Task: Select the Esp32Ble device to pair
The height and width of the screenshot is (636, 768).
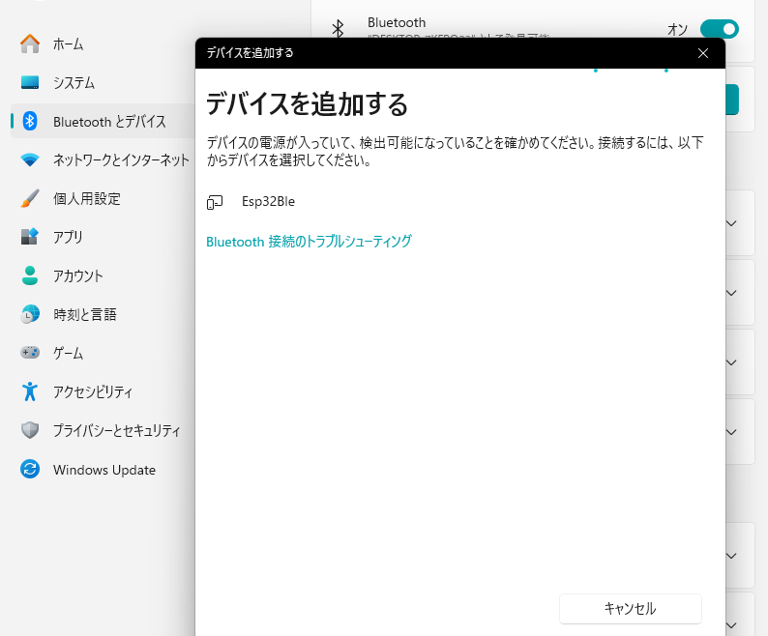Action: [x=268, y=202]
